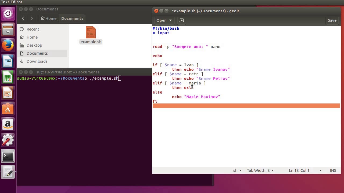
Task: Click the 'if [ $name = Ivan ]' line
Action: (175, 65)
